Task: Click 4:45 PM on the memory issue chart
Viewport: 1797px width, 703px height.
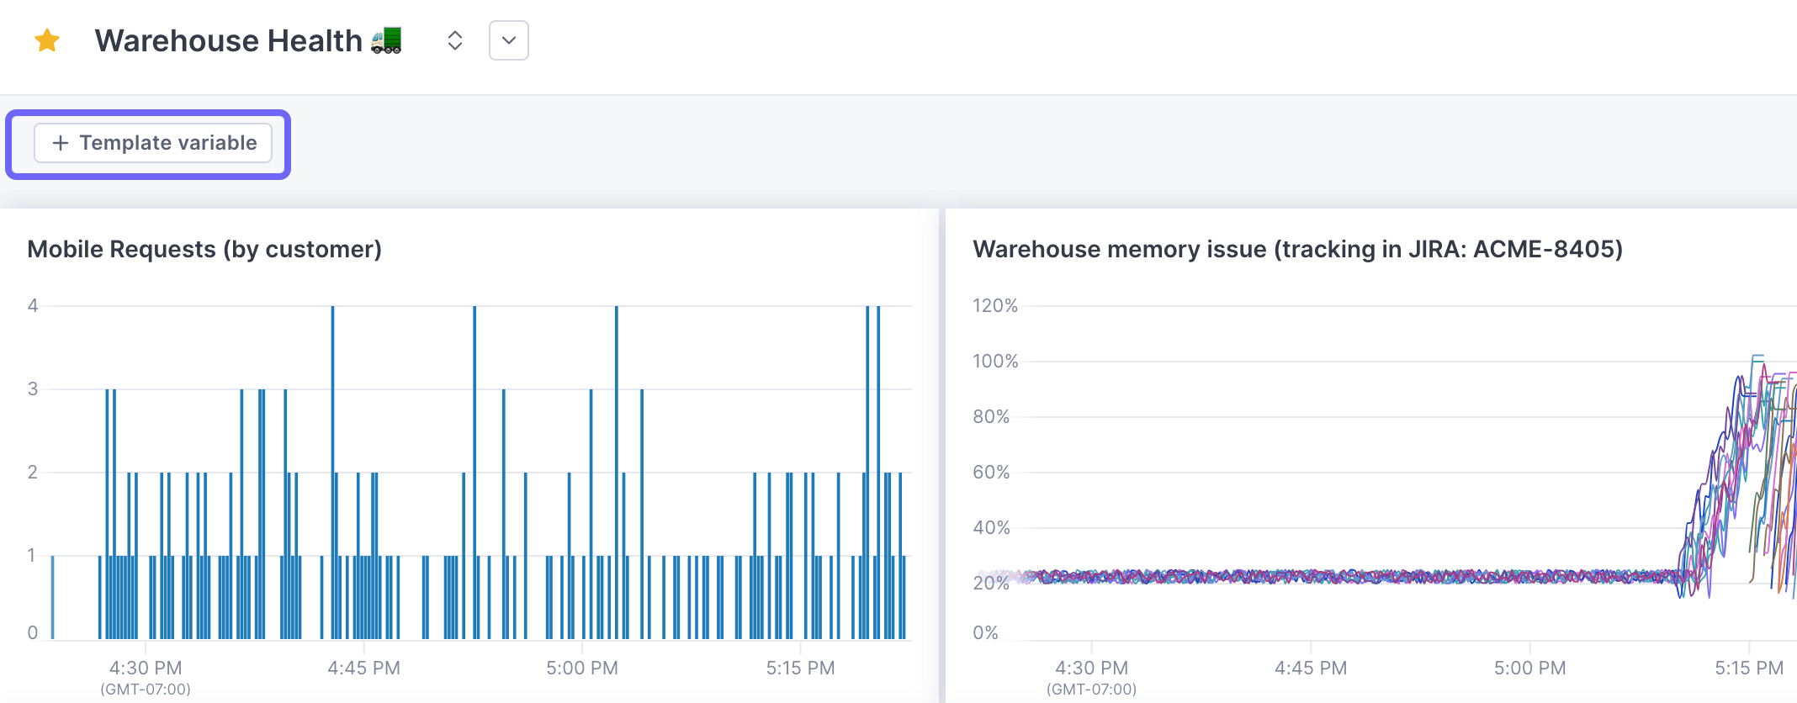Action: 1310,668
